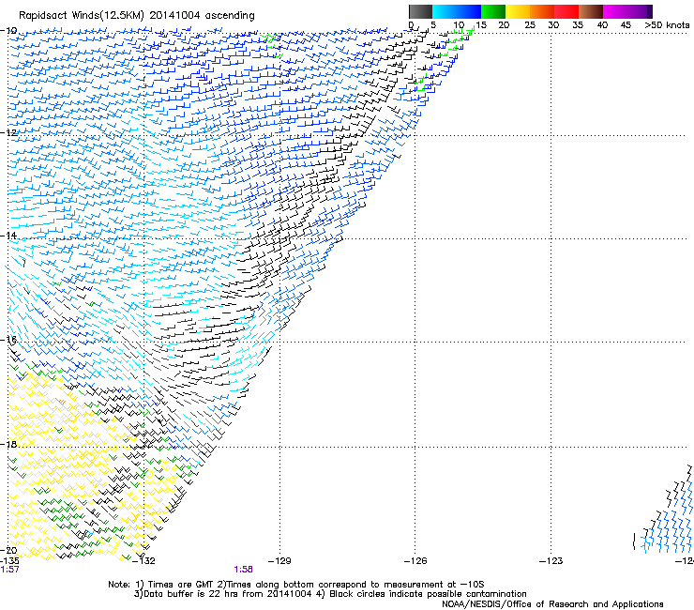
Task: Click the '-12' latitude axis label
Action: click(8, 132)
